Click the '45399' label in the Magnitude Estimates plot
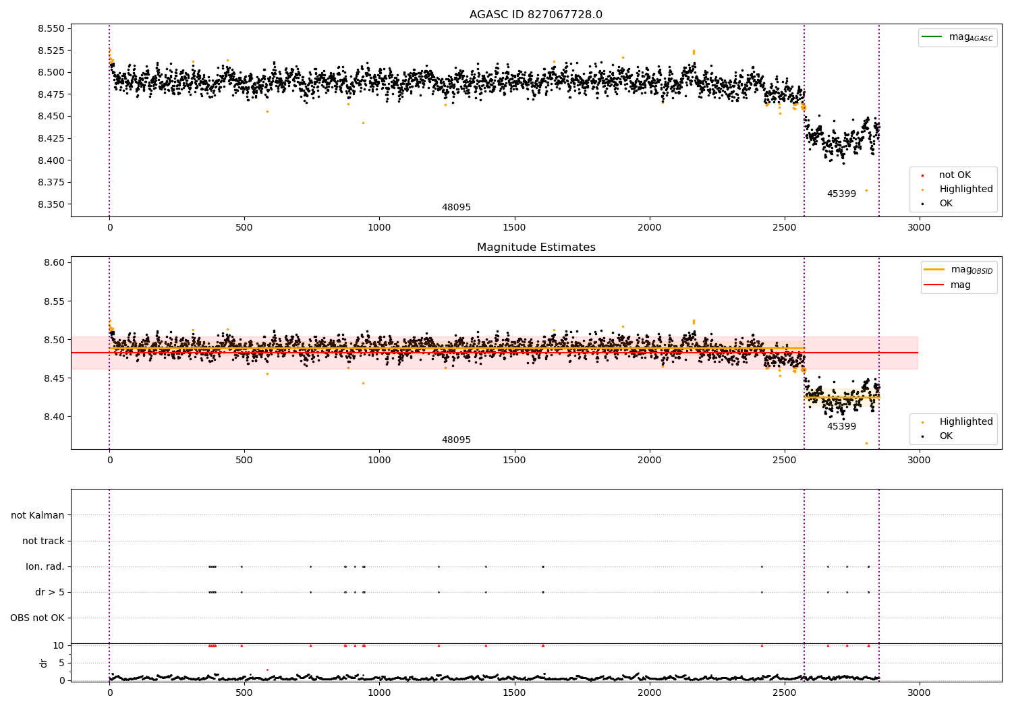The height and width of the screenshot is (708, 1012). 841,427
